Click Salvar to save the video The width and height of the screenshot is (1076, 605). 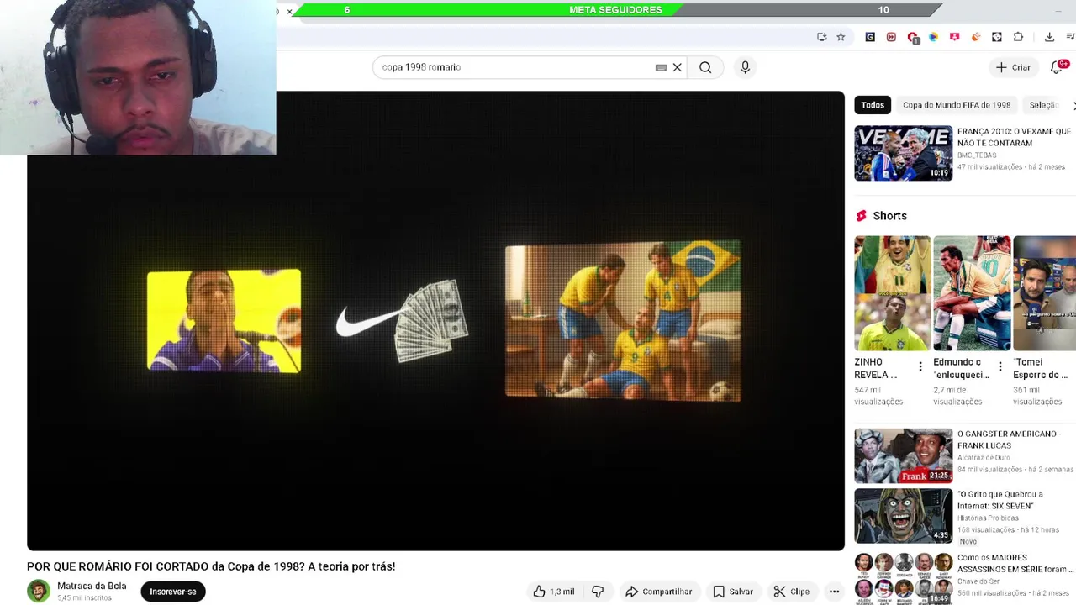coord(733,592)
